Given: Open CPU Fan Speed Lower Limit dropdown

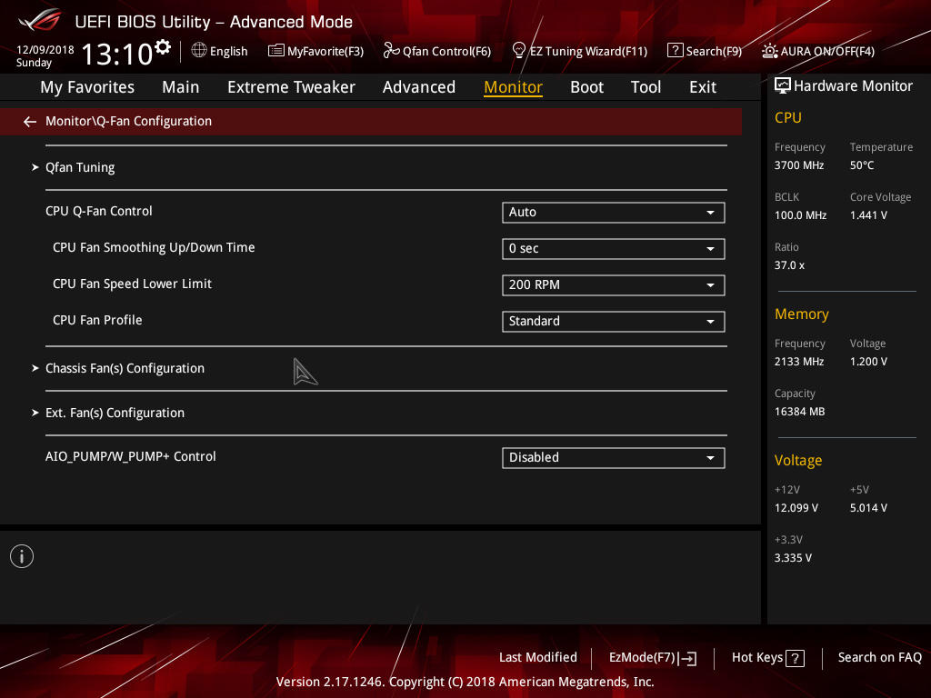Looking at the screenshot, I should click(614, 284).
